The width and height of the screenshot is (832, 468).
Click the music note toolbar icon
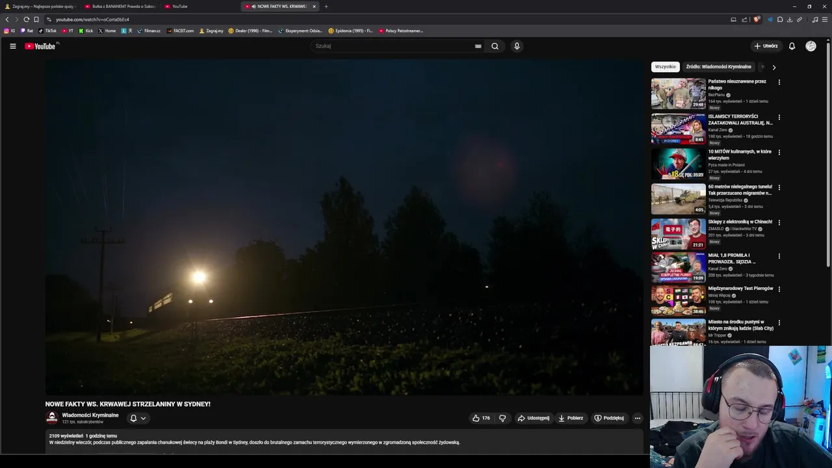point(815,19)
